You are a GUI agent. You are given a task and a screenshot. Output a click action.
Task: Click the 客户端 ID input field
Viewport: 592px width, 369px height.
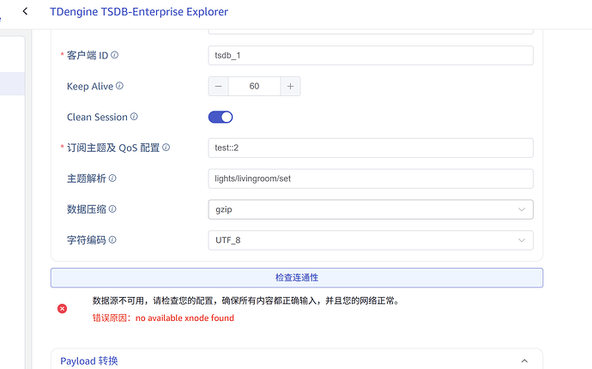[371, 55]
